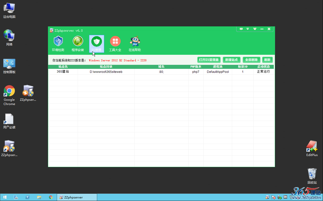Open Chrome from the taskbar
This screenshot has width=323, height=201.
pos(51,197)
